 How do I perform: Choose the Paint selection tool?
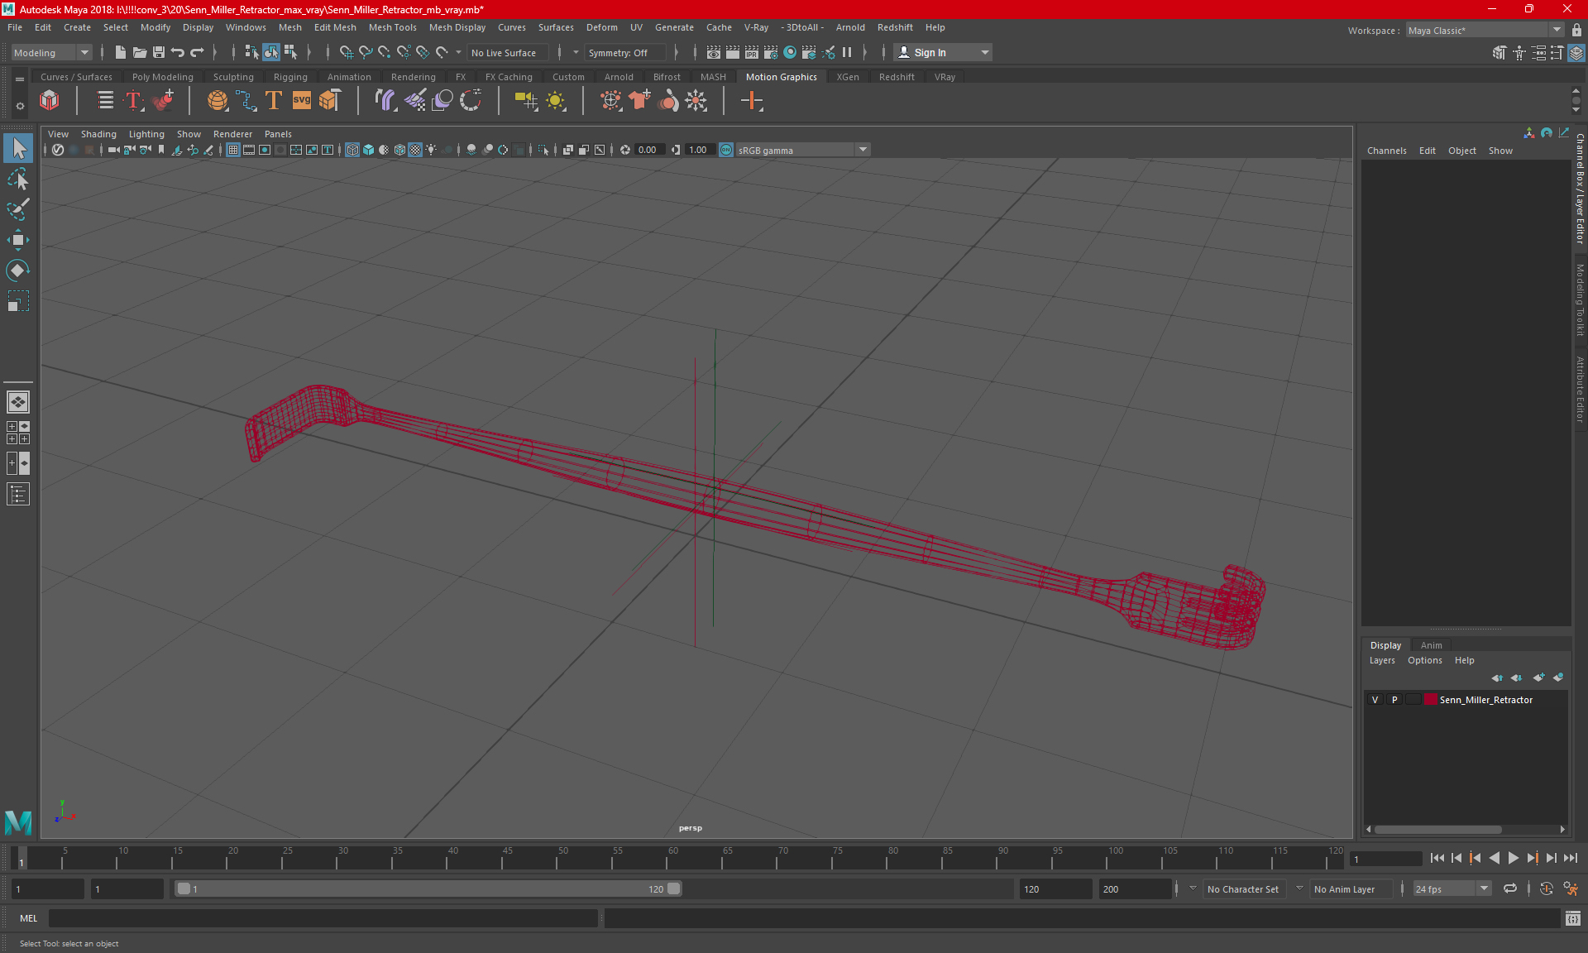18,209
